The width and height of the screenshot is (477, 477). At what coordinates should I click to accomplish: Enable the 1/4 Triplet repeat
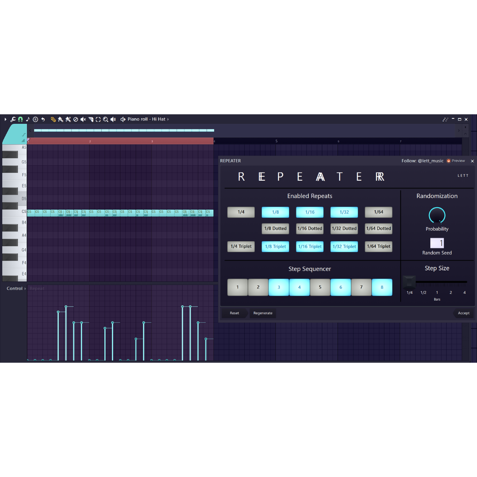click(241, 246)
